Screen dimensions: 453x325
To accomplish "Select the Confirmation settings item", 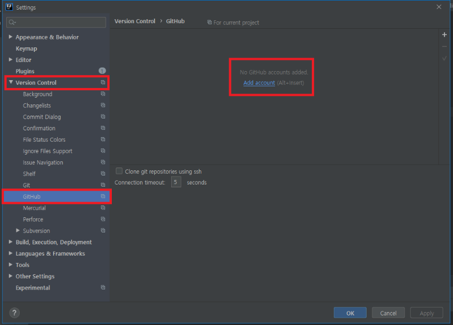I will click(x=39, y=128).
